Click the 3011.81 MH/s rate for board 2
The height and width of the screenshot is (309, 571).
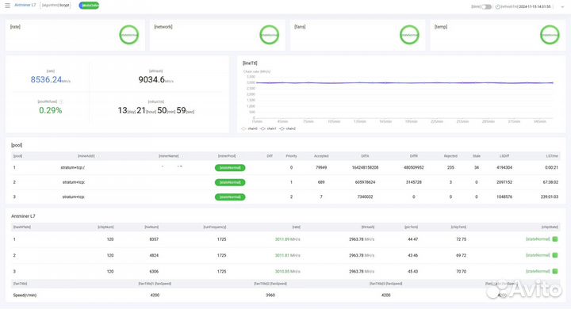(x=287, y=255)
